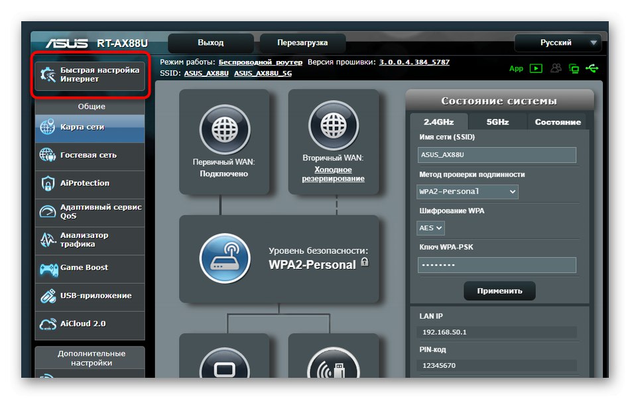Screen dimensions: 630x399
Task: Open firmware version 3.0.0.4.384_5787 link
Action: 414,62
